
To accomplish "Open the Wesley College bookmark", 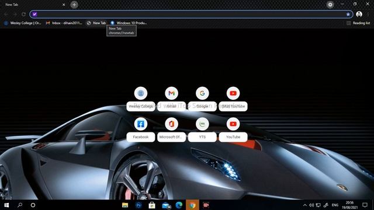I will 23,23.
